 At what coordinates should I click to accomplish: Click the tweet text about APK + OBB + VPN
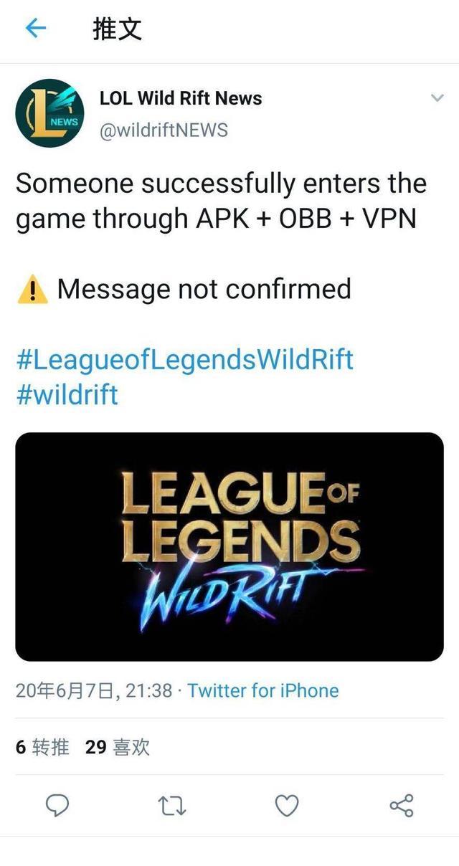coord(221,201)
